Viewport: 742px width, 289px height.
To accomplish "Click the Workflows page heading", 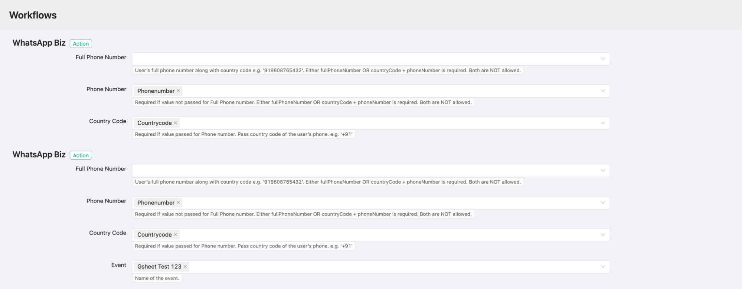I will [x=33, y=15].
